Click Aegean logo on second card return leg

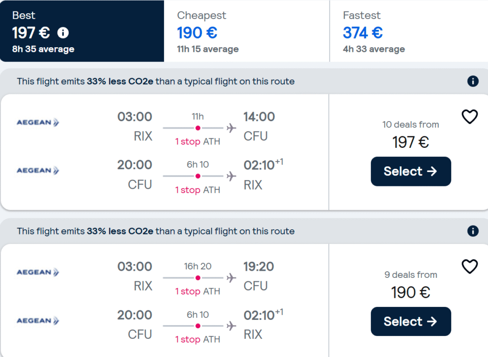pos(38,321)
